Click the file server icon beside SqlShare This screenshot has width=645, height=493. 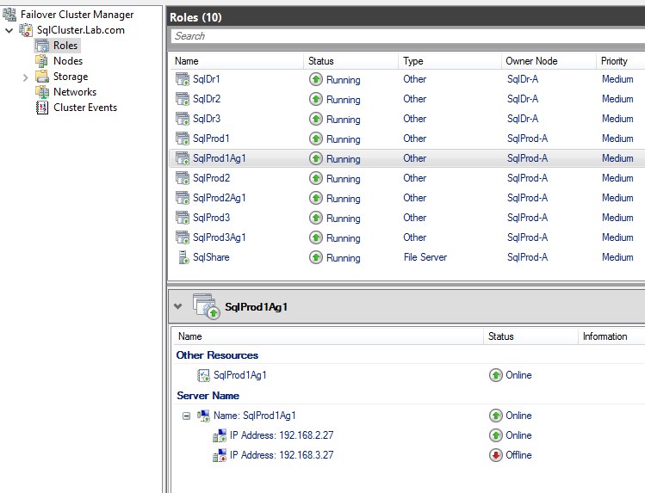[x=183, y=257]
